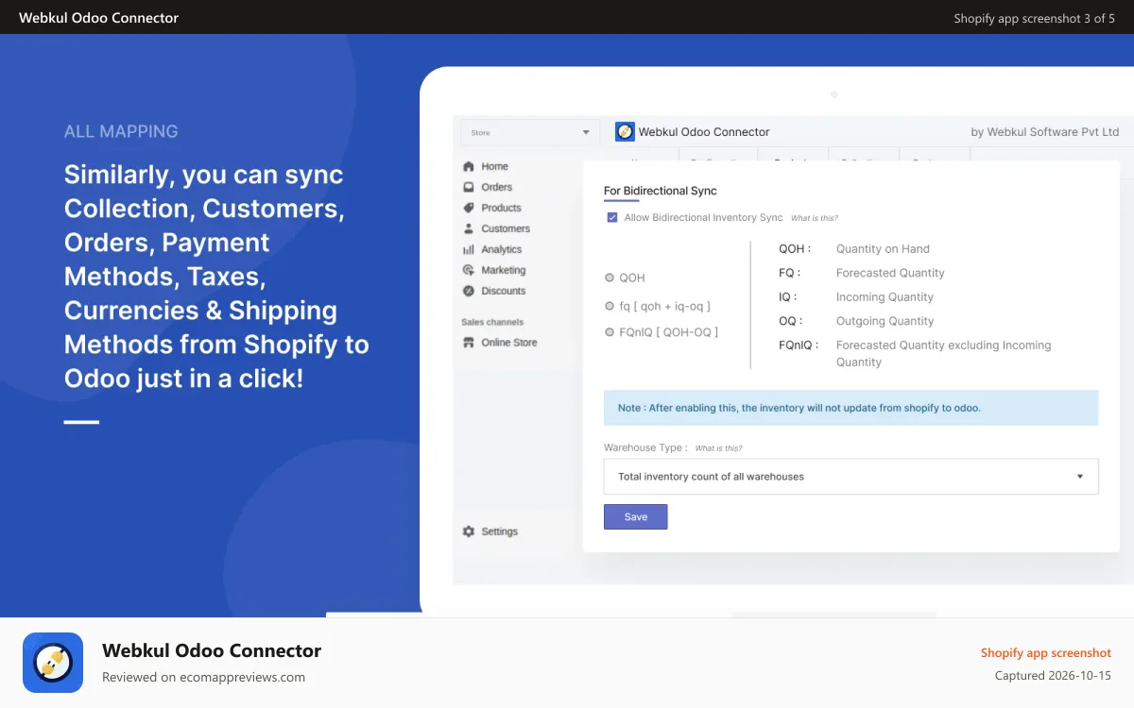Screen dimensions: 1134x708
Task: Click 'by Webkul Software Pvt Ltd' text
Action: (x=1045, y=132)
